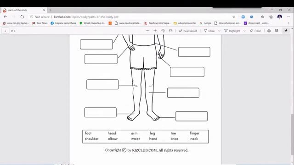The height and width of the screenshot is (165, 294).
Task: Click the word 'toe' in the word bank
Action: coord(173,133)
